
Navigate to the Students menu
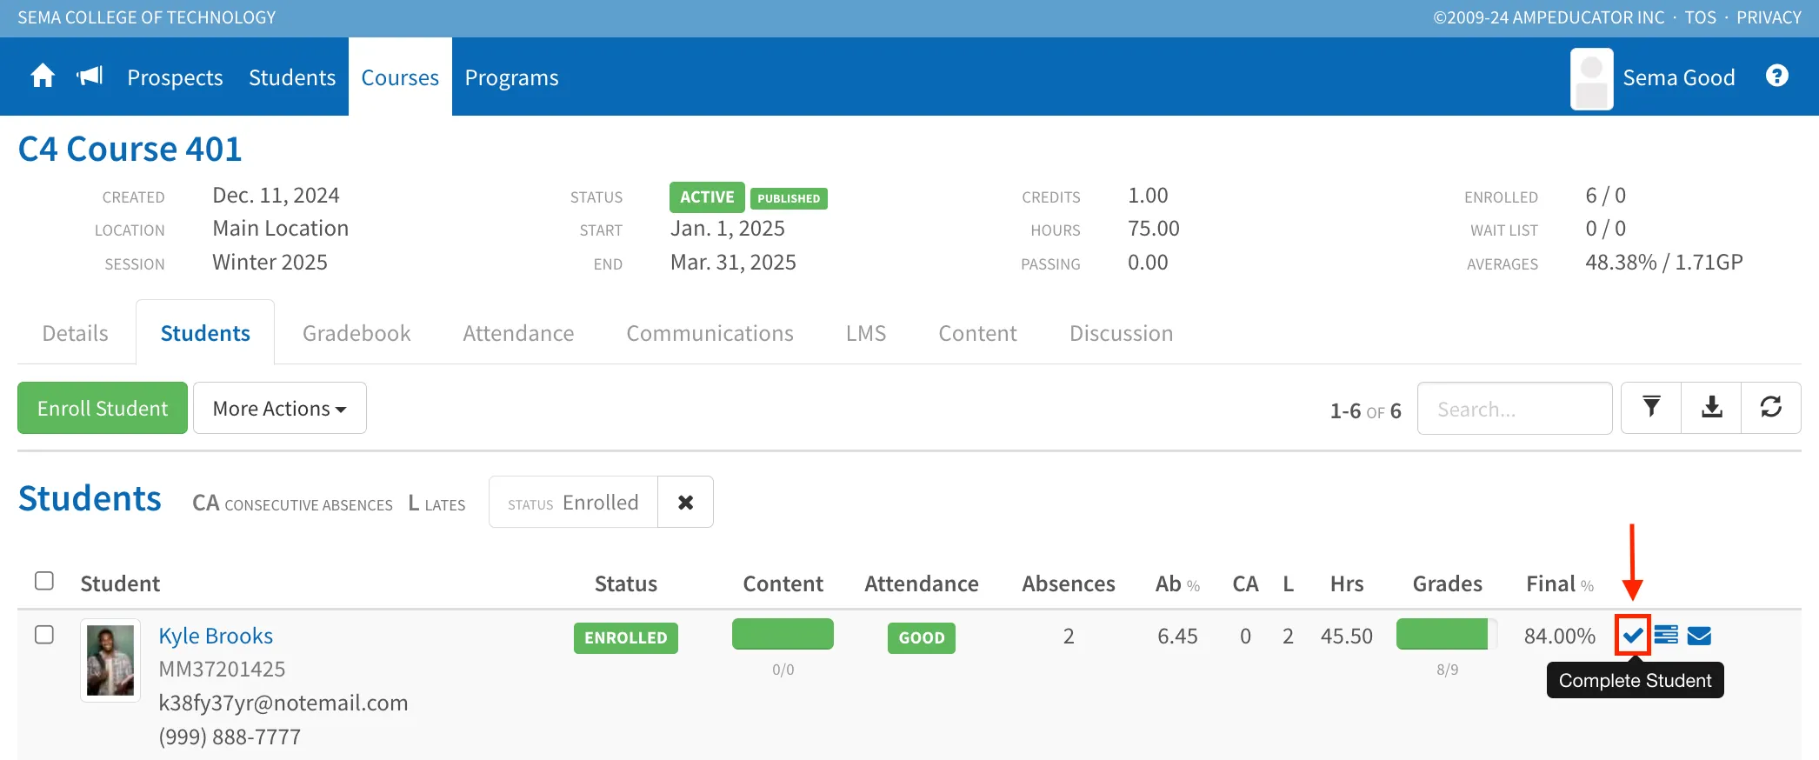tap(292, 77)
